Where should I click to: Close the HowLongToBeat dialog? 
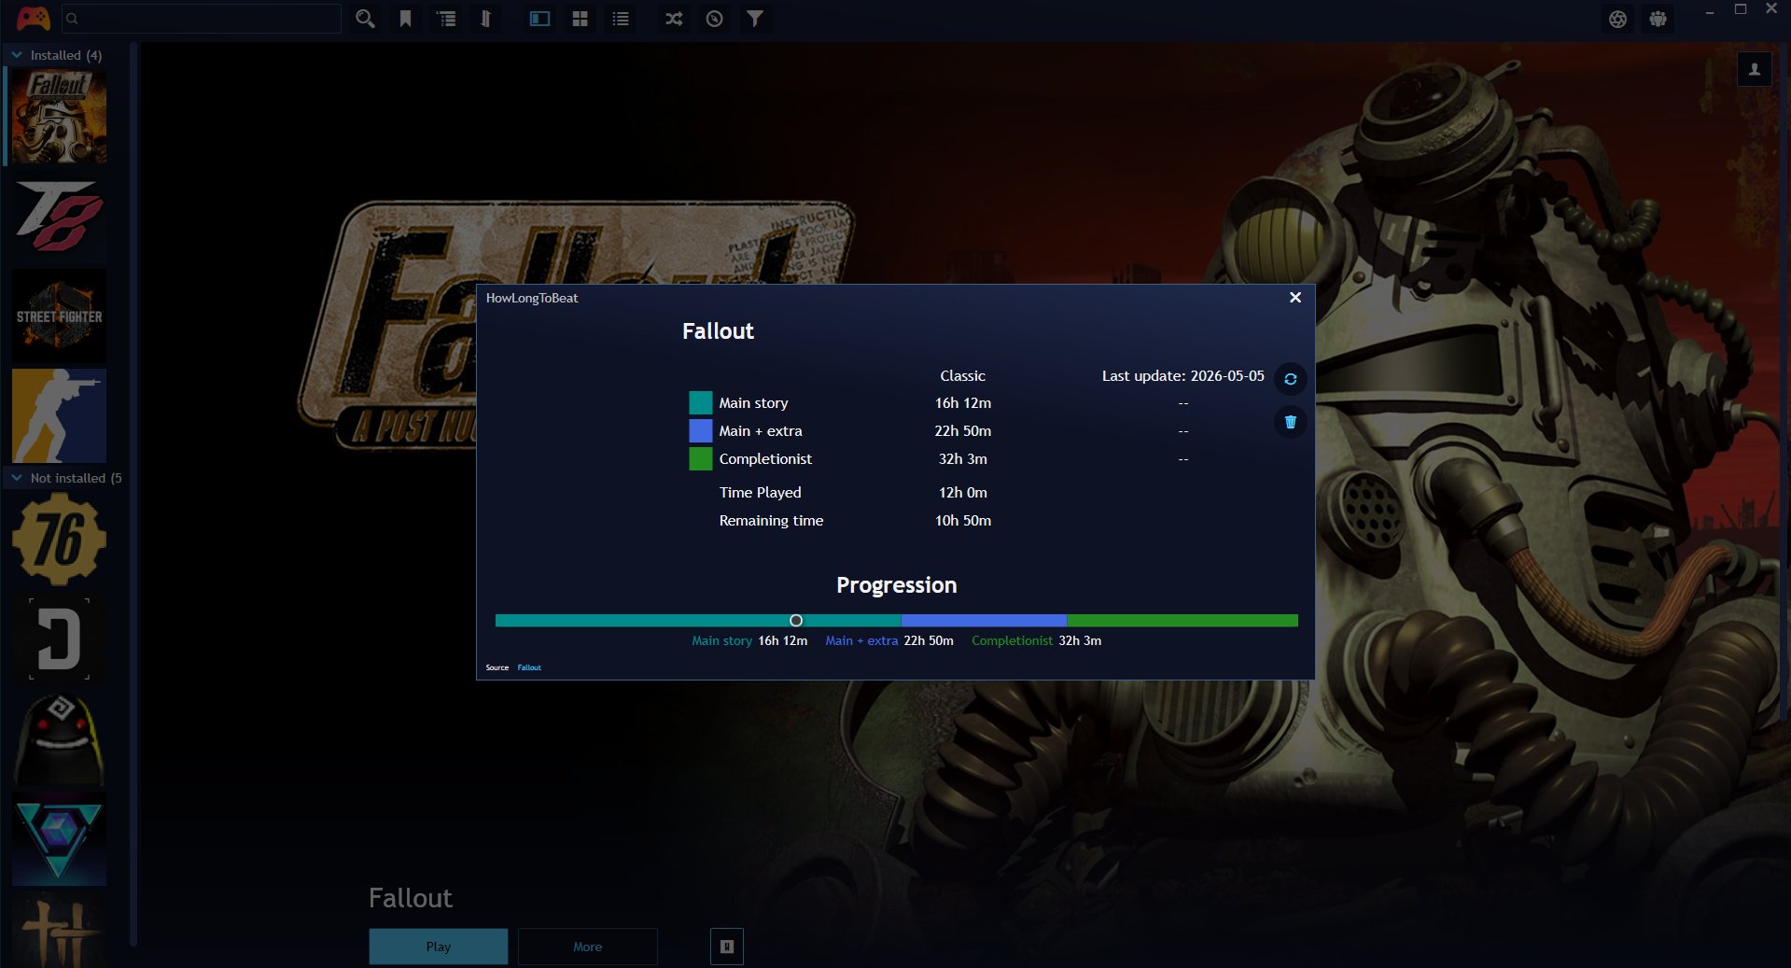(1295, 298)
